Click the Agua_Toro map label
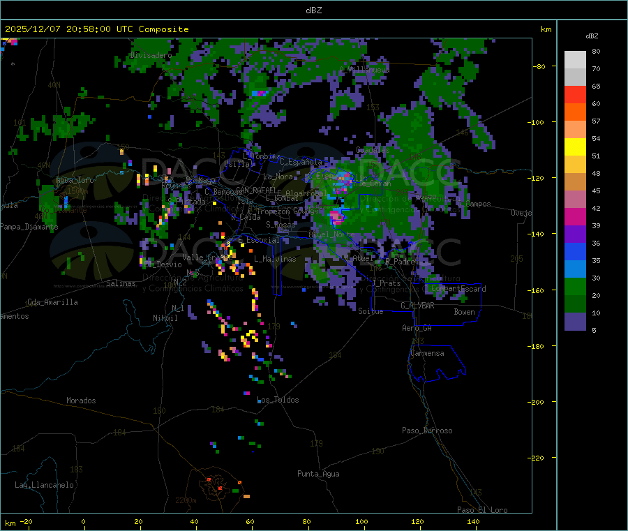 coord(75,181)
